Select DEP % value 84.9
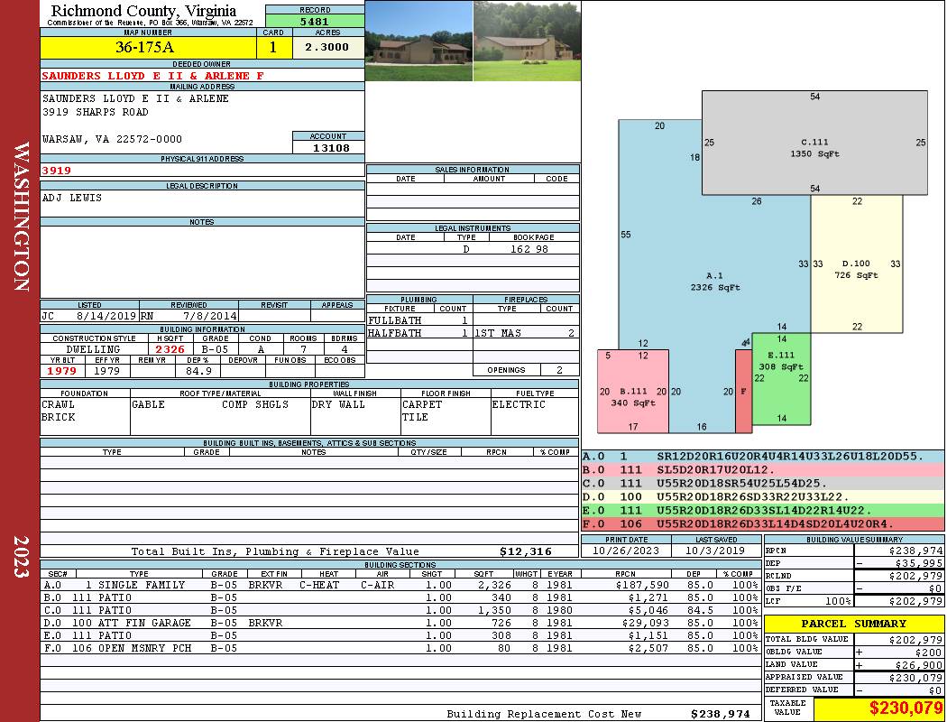The image size is (947, 722). click(198, 371)
